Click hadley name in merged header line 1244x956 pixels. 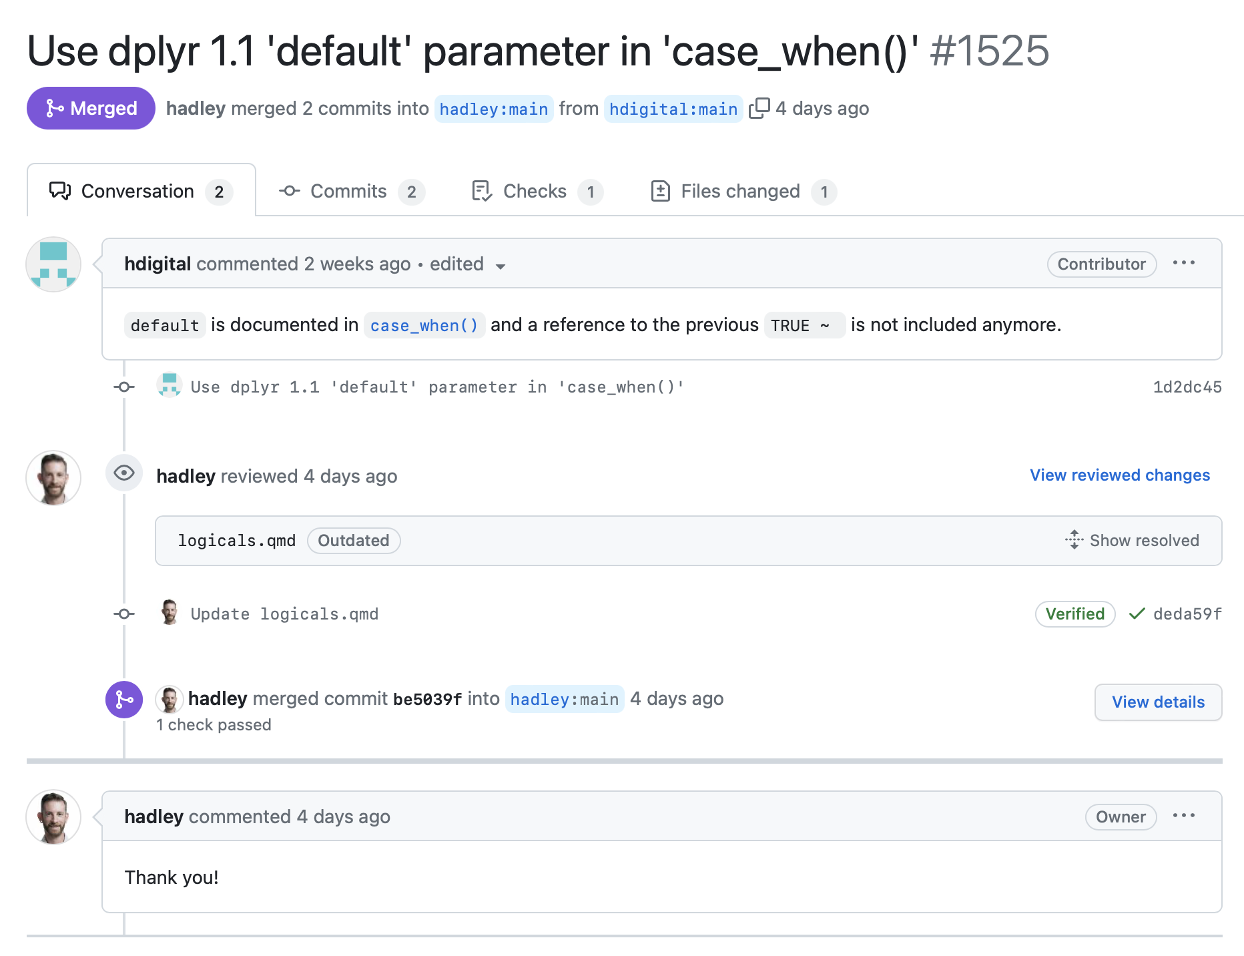click(x=196, y=108)
